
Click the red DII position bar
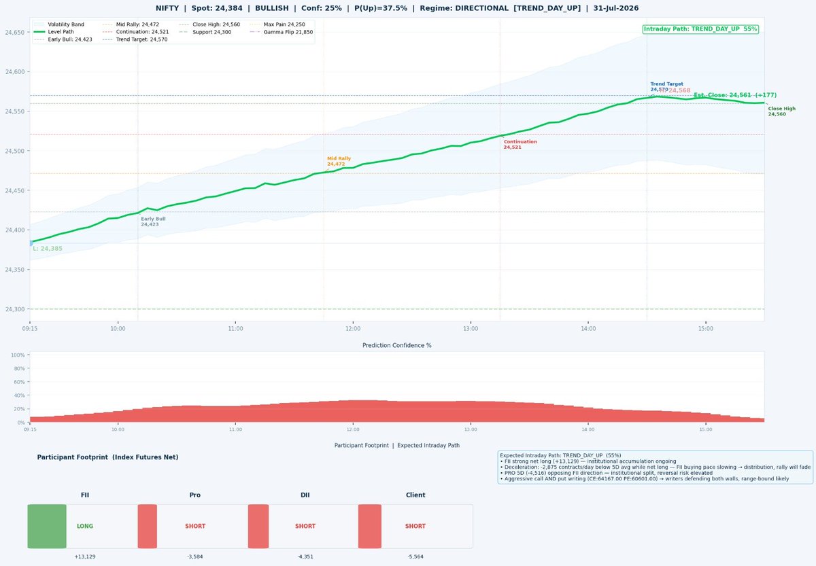(258, 526)
